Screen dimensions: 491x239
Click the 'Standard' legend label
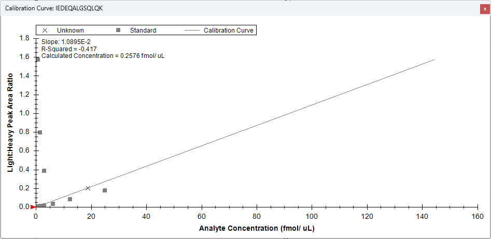coord(143,31)
